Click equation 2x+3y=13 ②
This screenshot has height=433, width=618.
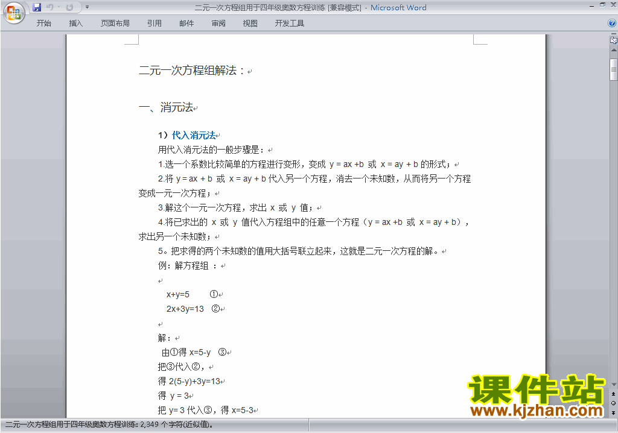pos(193,309)
